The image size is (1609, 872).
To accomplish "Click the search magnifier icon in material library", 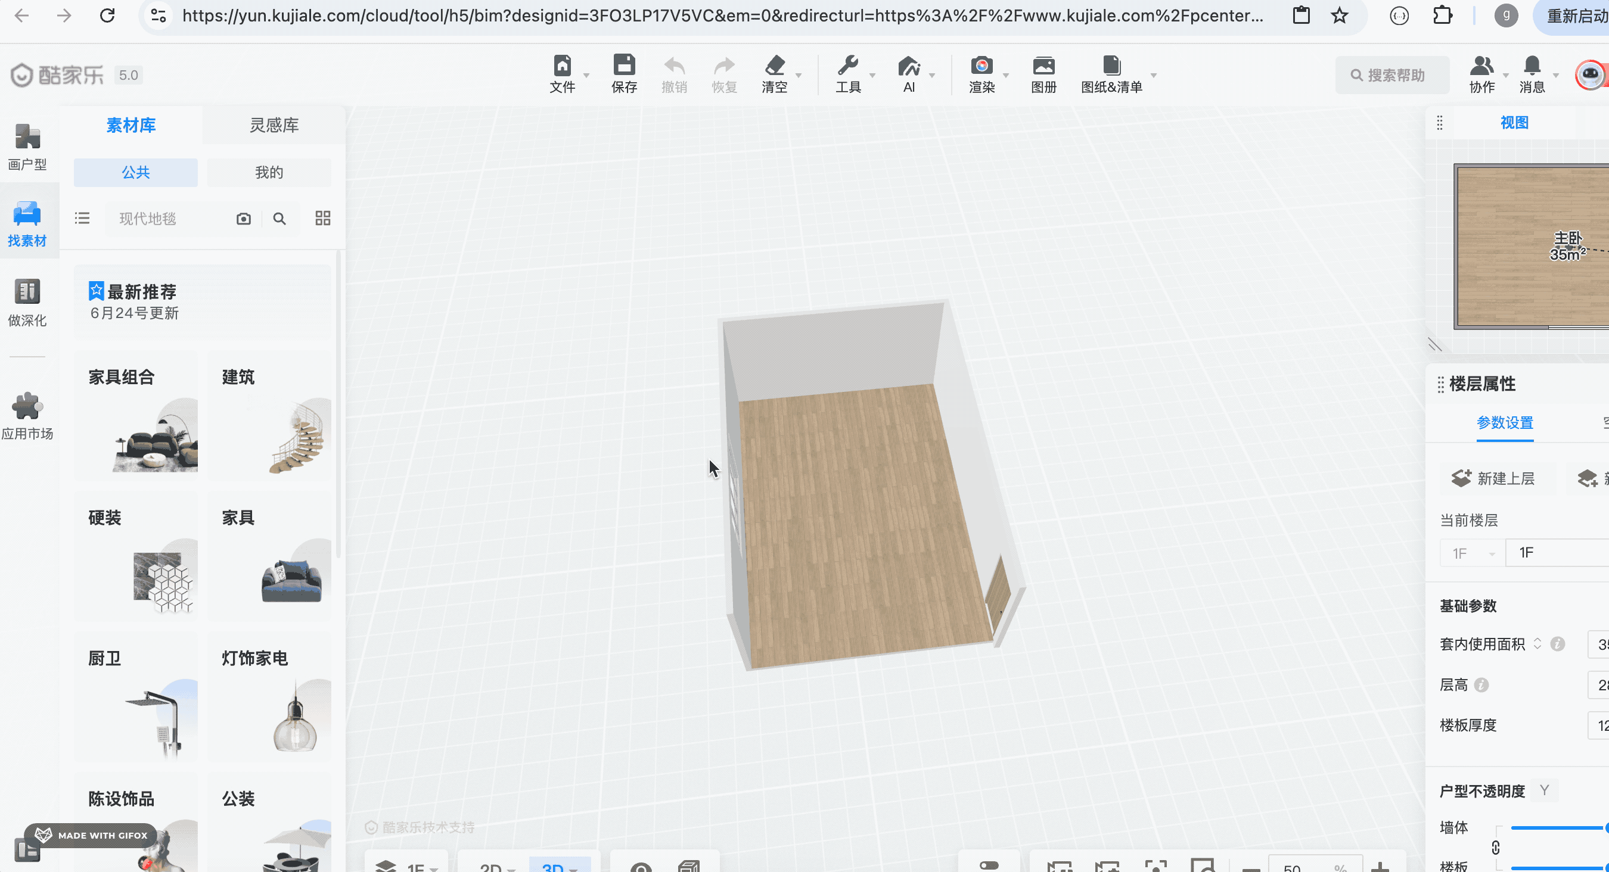I will [x=279, y=219].
